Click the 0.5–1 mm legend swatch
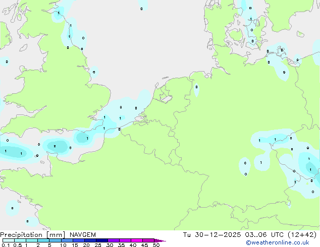Image resolution: width=320 pixels, height=247 pixels. (20, 240)
